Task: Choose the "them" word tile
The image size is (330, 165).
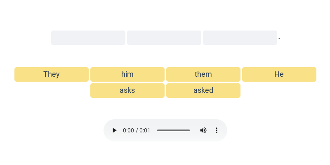Action: point(203,74)
